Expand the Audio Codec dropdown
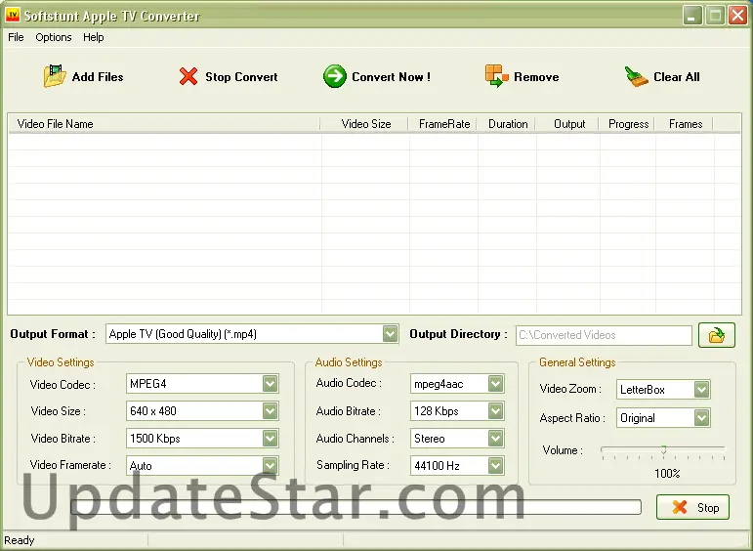 (x=495, y=384)
